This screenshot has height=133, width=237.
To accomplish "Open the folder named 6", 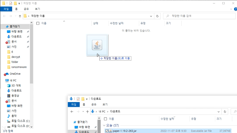I will point(12,52).
